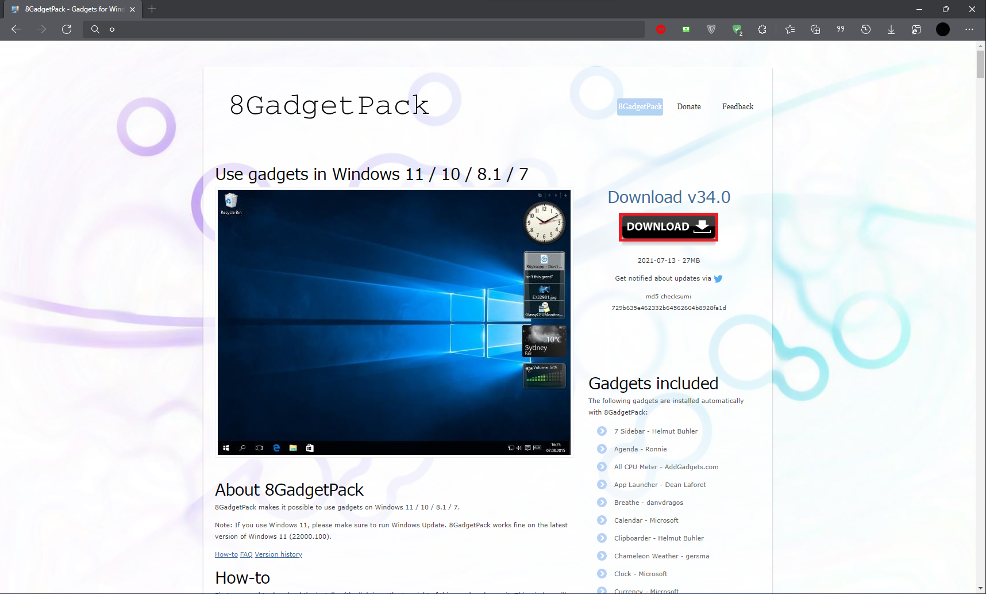This screenshot has width=986, height=594.
Task: Click App Launcher - Dean Laforet text
Action: (660, 485)
